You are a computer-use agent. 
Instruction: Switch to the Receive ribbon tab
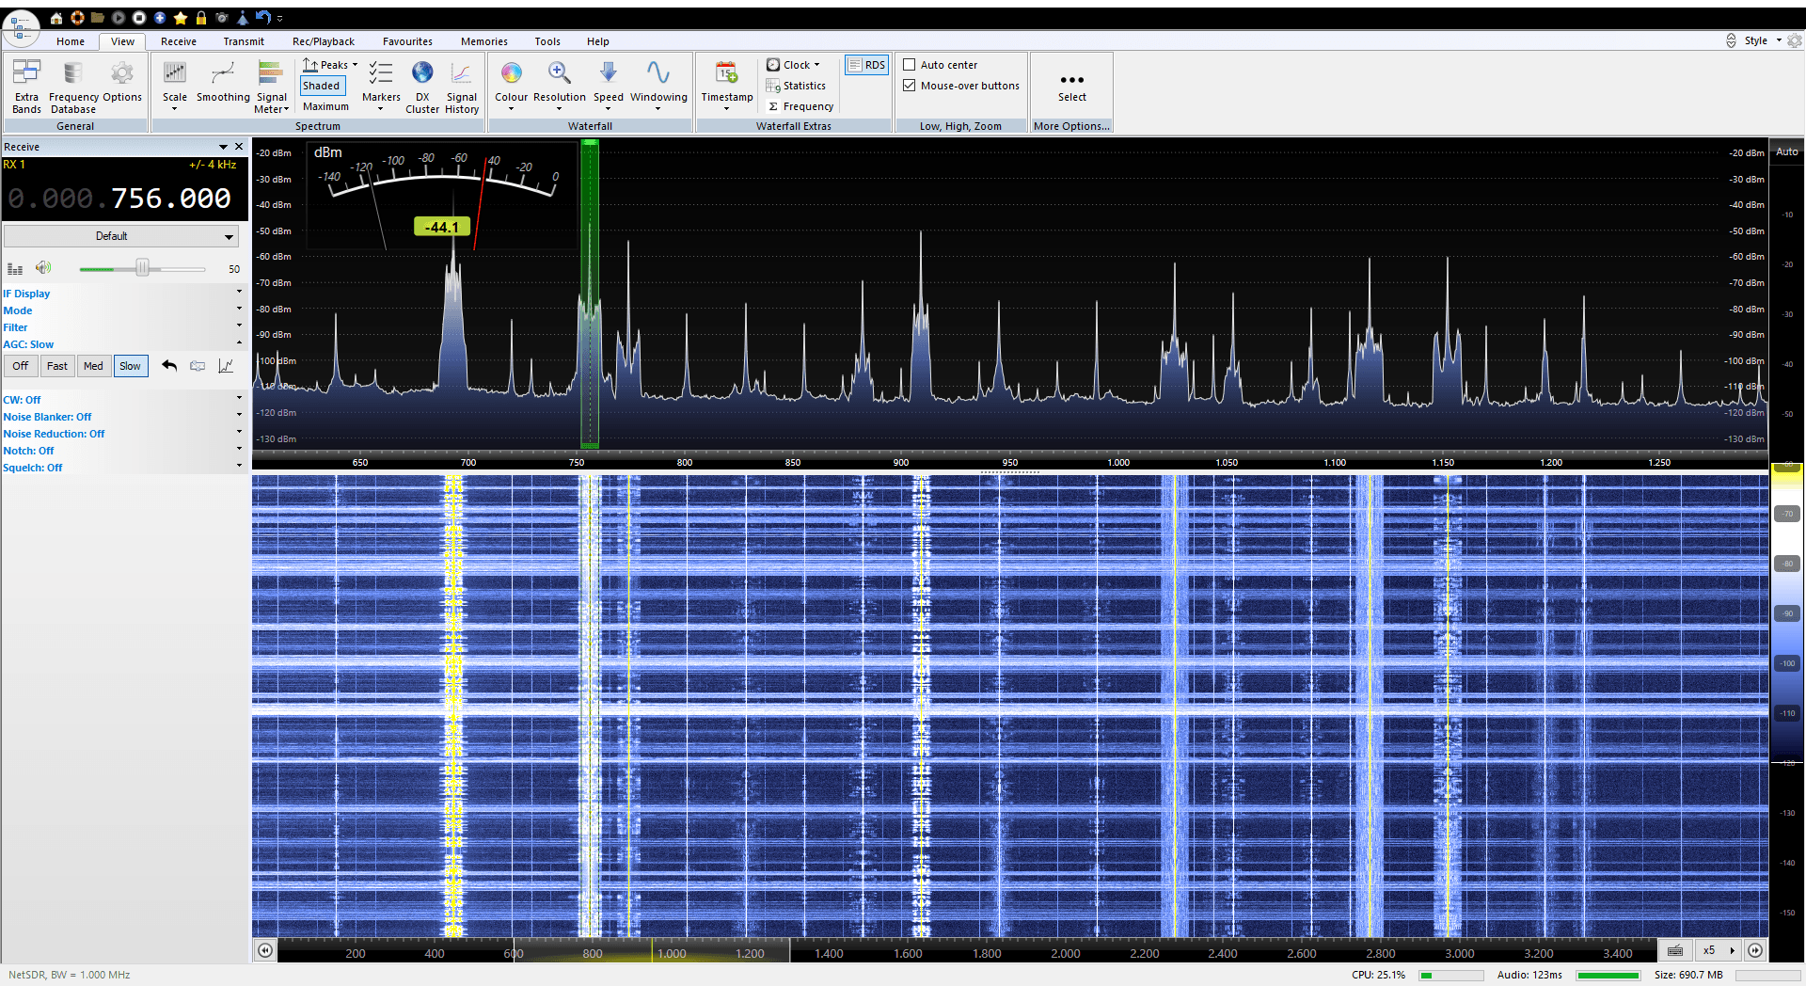[x=178, y=41]
